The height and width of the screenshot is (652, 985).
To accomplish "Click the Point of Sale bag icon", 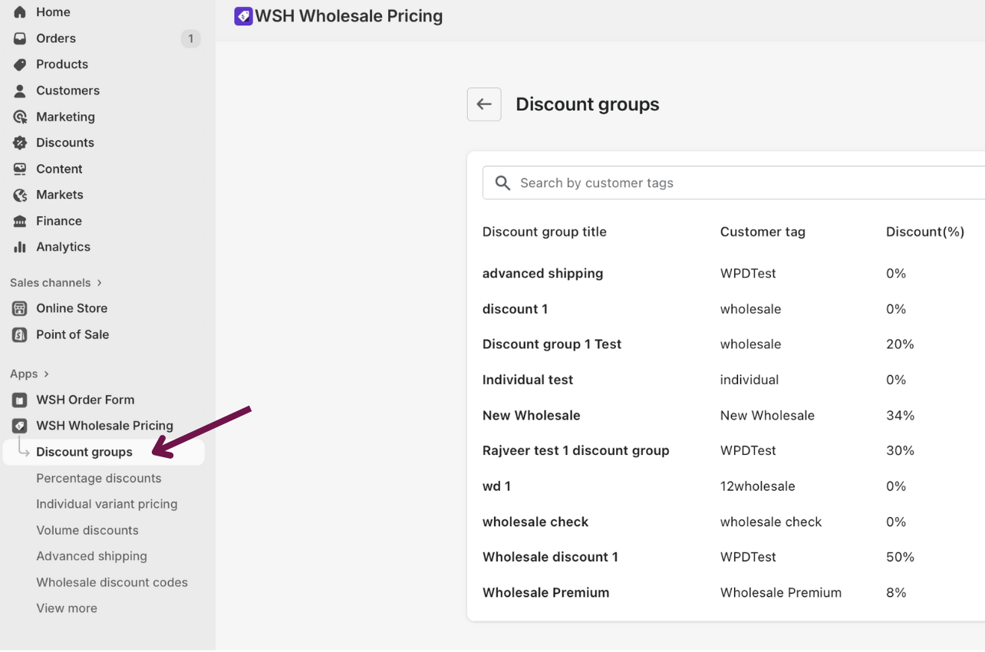I will [20, 334].
